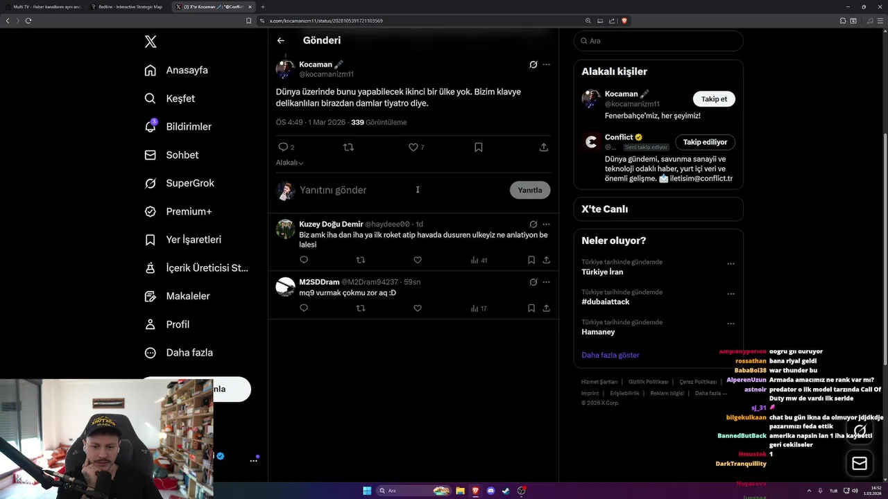Repost Kuzey Doğu Demir's comment

pos(361,260)
